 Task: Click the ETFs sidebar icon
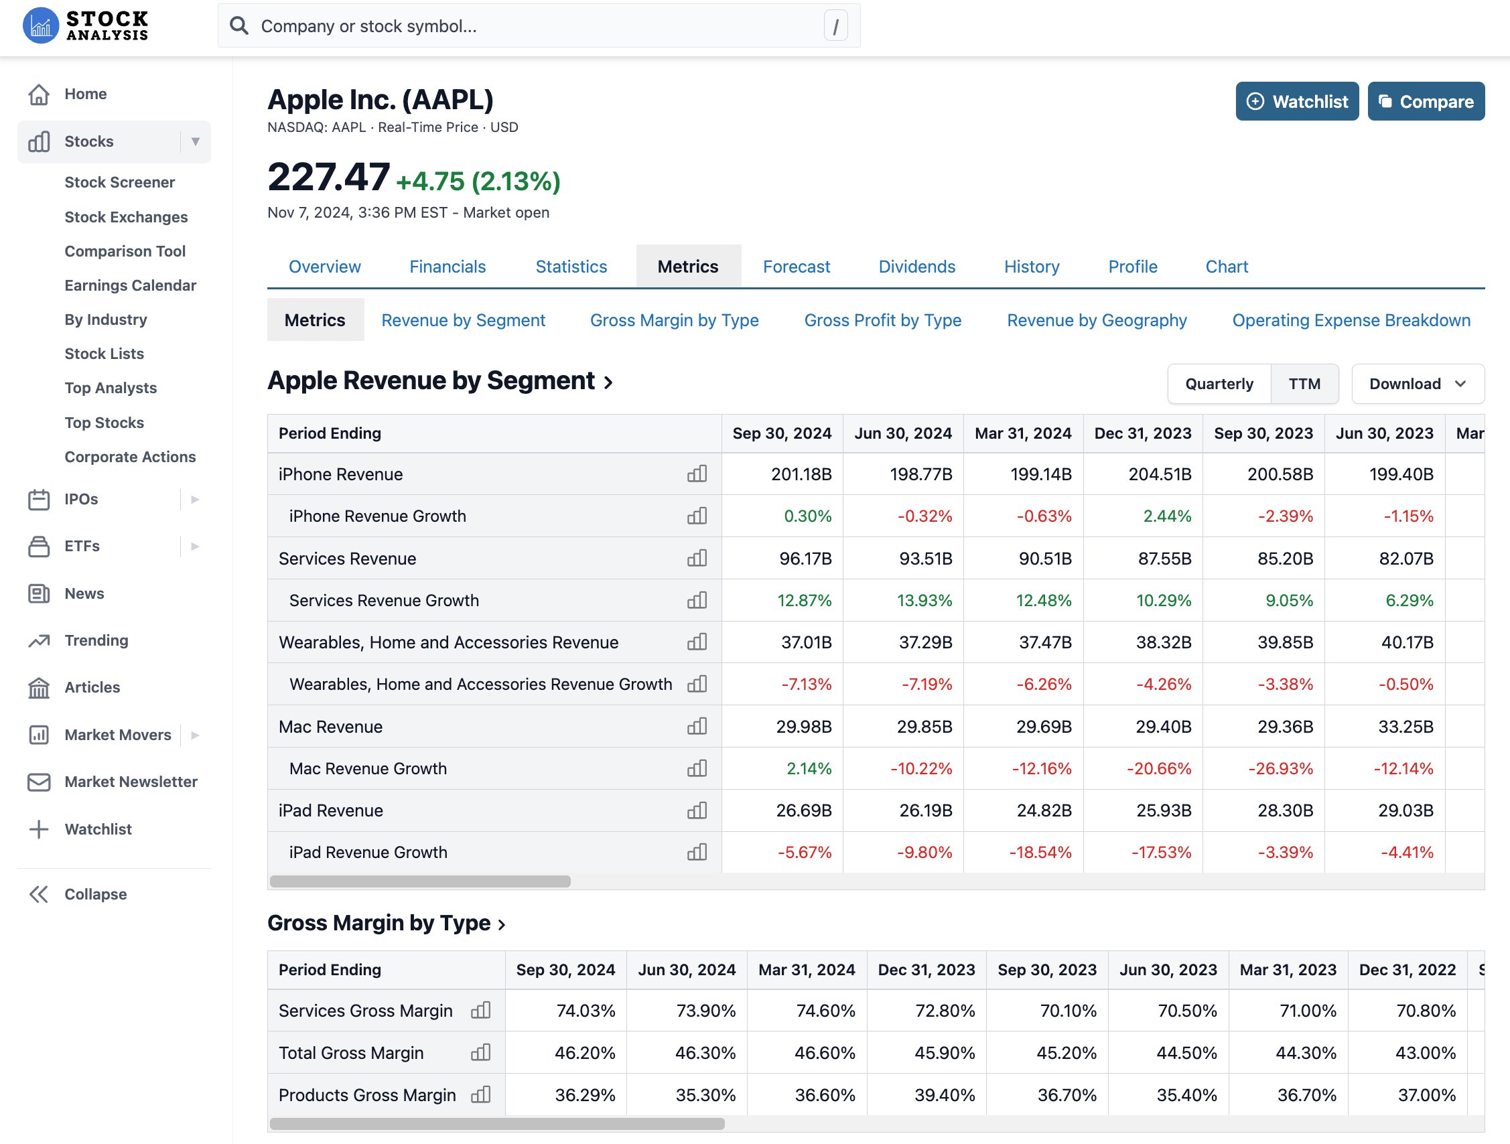click(39, 546)
